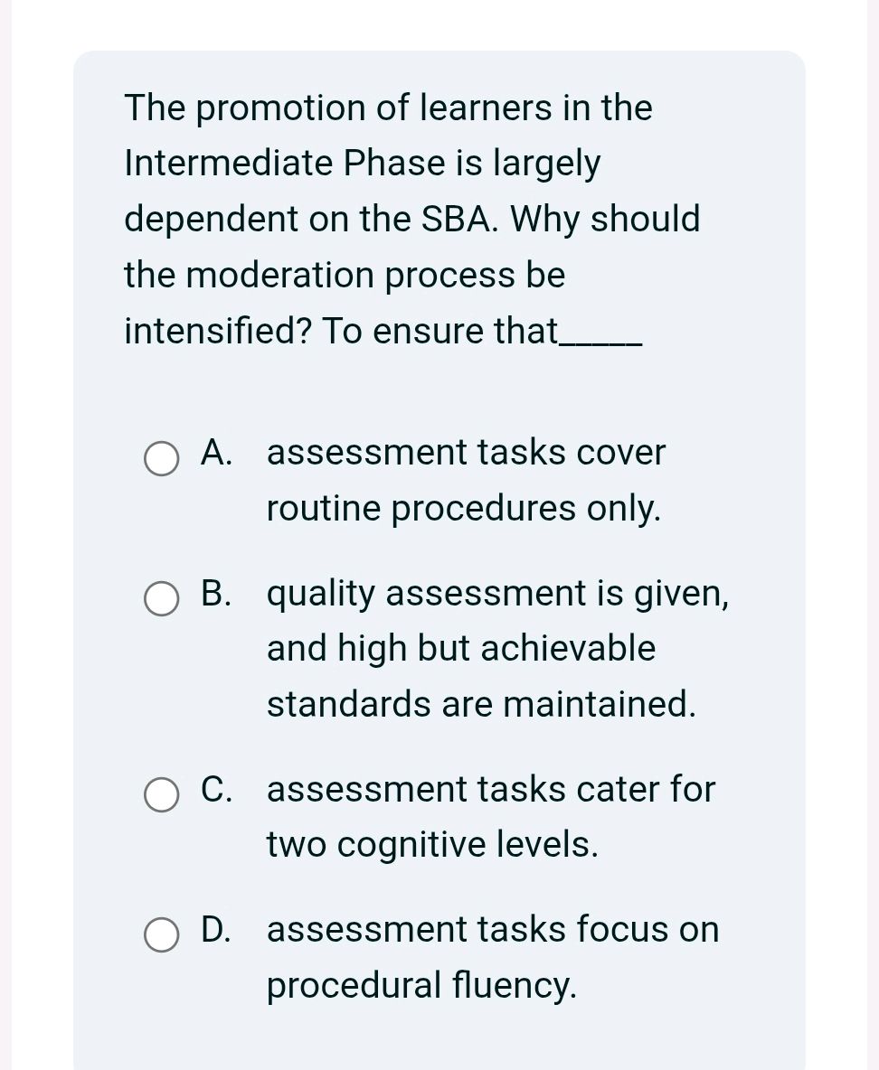The image size is (879, 1070).
Task: Click the "assessment tasks cover" answer text
Action: pyautogui.click(x=466, y=452)
